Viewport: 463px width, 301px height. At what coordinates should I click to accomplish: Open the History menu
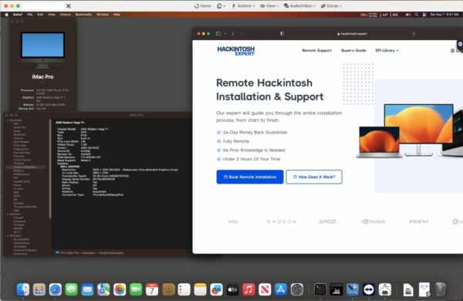(x=66, y=15)
